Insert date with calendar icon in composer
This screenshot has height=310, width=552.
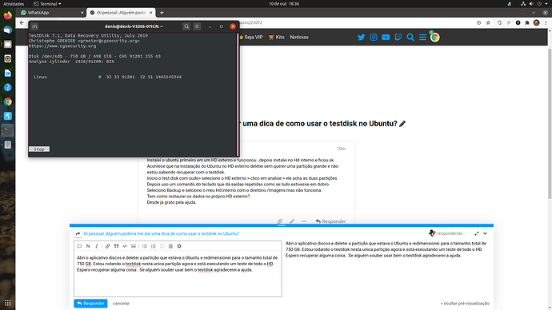(170, 246)
